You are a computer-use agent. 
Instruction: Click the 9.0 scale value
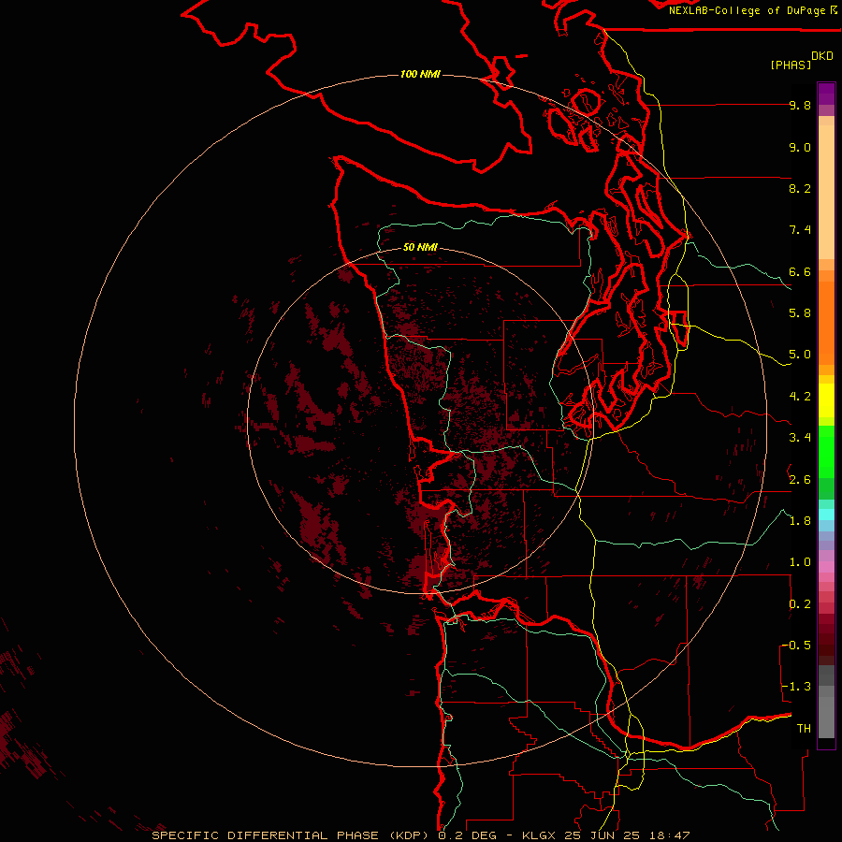pos(800,147)
